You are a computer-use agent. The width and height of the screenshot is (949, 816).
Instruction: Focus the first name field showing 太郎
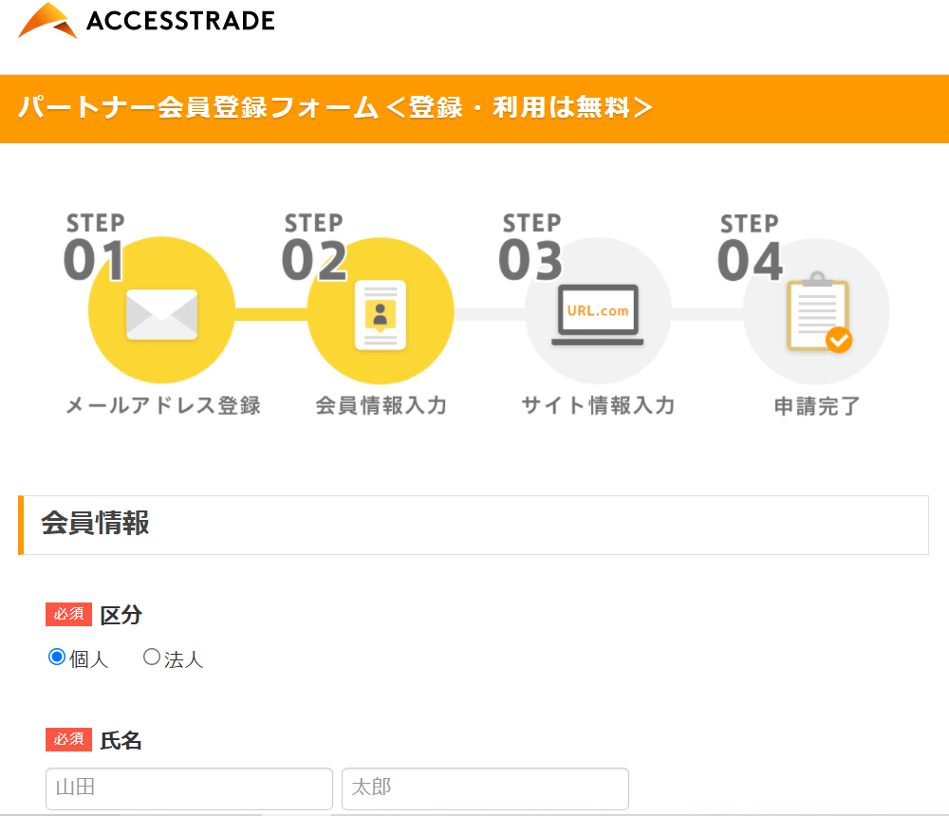click(x=485, y=788)
